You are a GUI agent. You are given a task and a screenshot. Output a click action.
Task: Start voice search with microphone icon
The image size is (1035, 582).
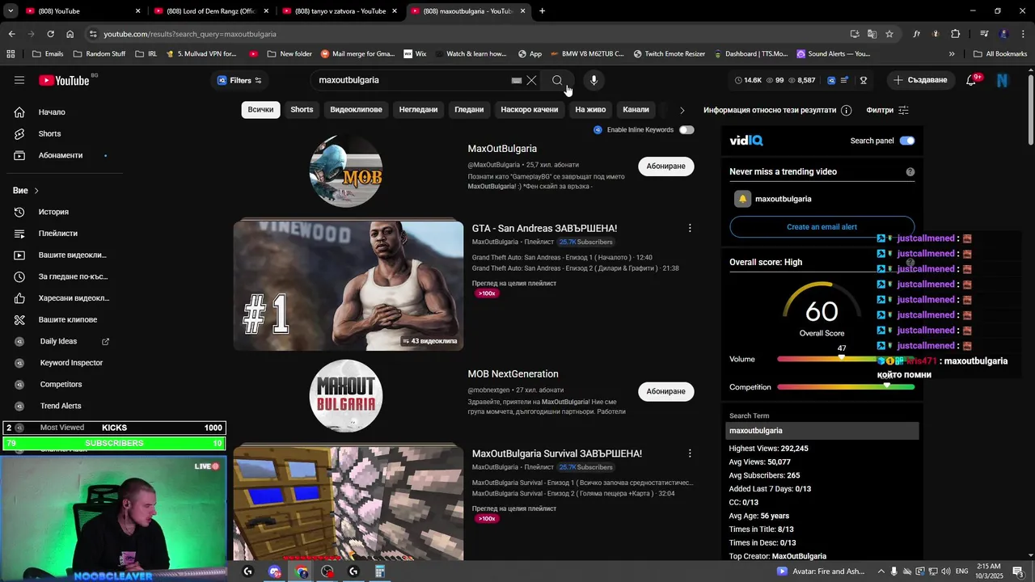pos(594,80)
